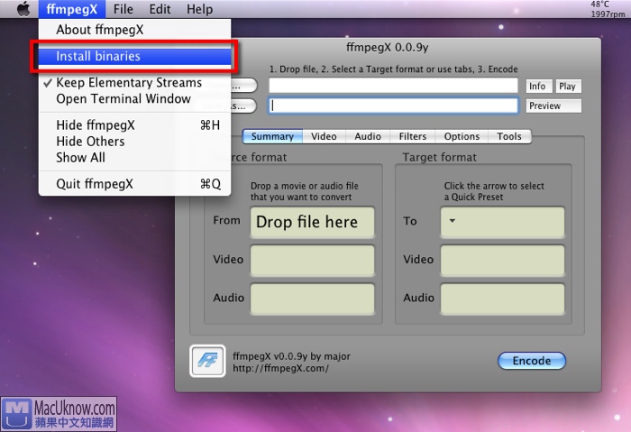Select Hide Others

[135, 142]
